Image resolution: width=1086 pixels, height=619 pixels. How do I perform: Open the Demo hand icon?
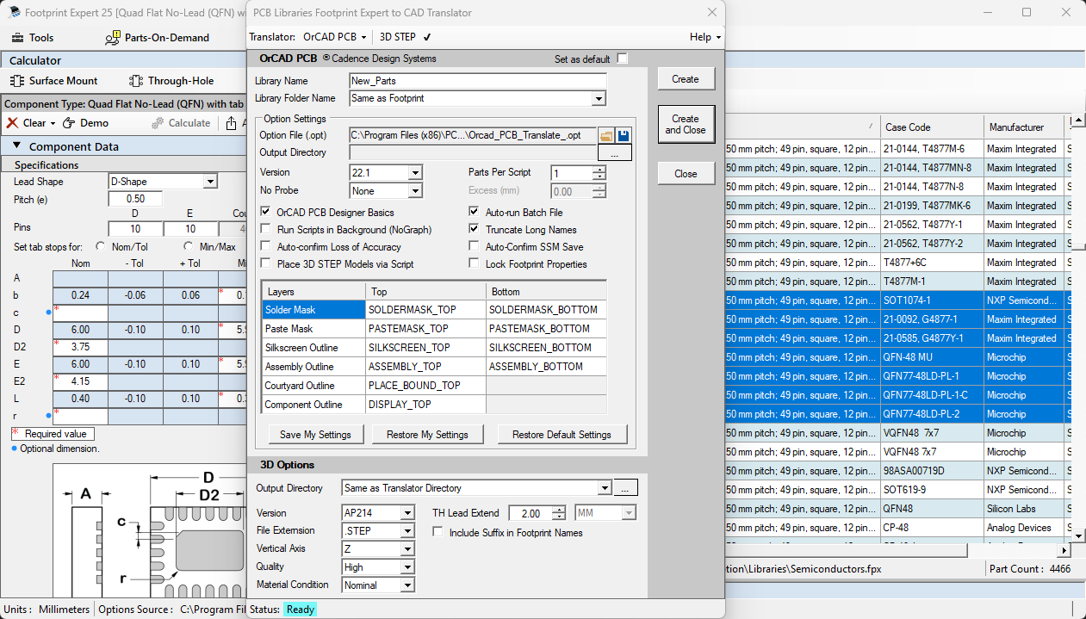tap(69, 123)
